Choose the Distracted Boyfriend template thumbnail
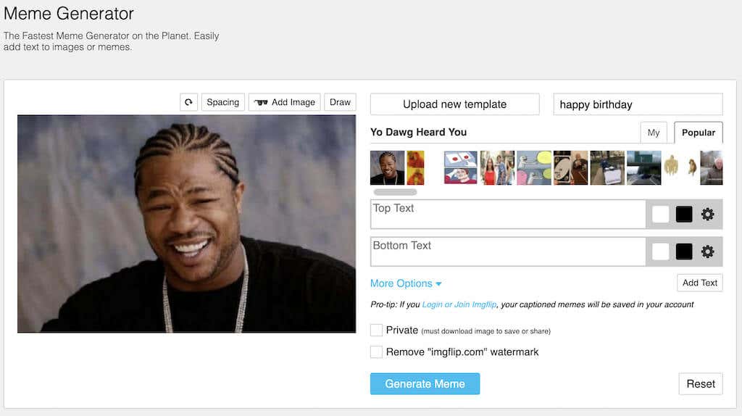742x416 pixels. 497,167
